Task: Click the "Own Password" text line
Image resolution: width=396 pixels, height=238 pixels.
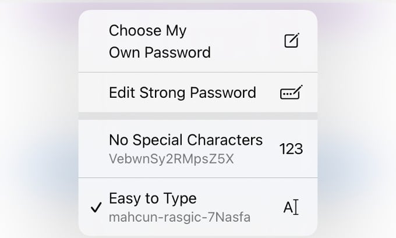Action: click(x=160, y=52)
